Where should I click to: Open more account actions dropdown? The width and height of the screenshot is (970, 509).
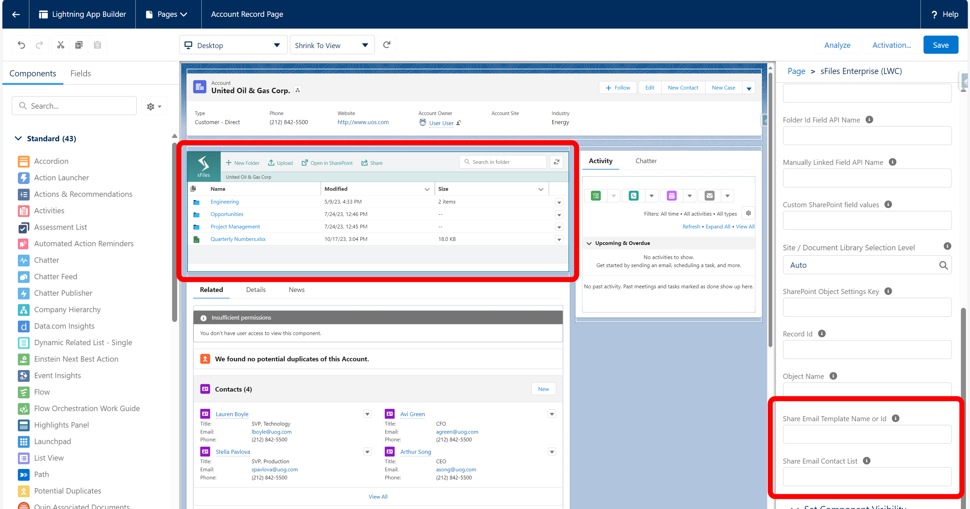749,88
